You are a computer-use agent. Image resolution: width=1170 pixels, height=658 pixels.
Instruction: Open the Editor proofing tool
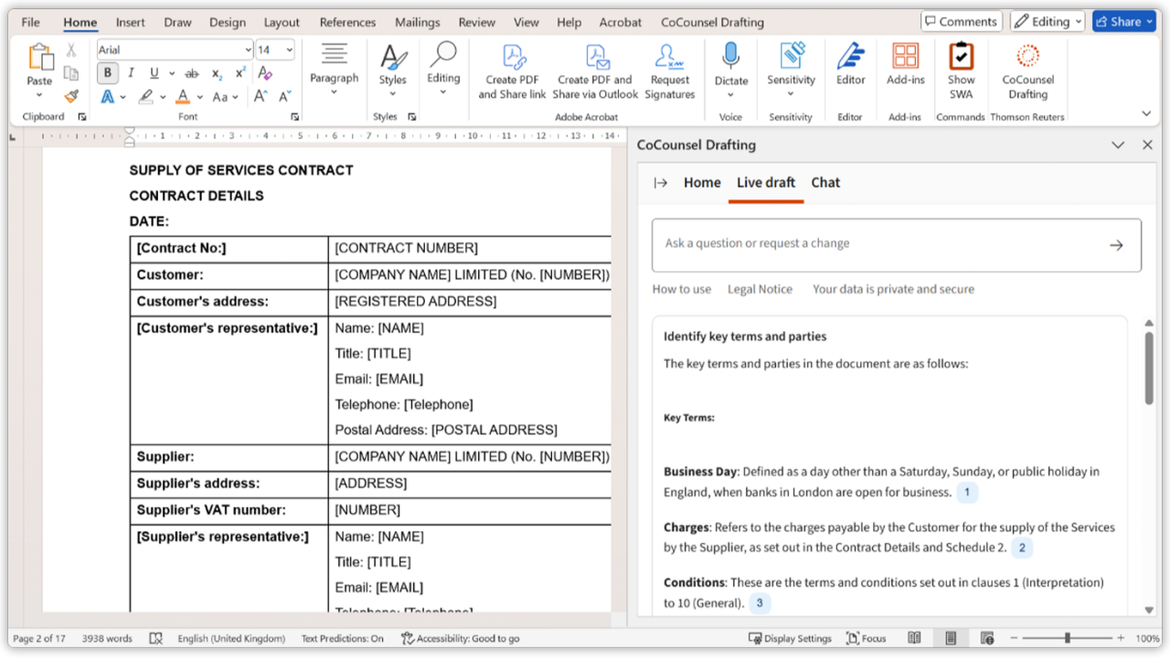point(850,65)
